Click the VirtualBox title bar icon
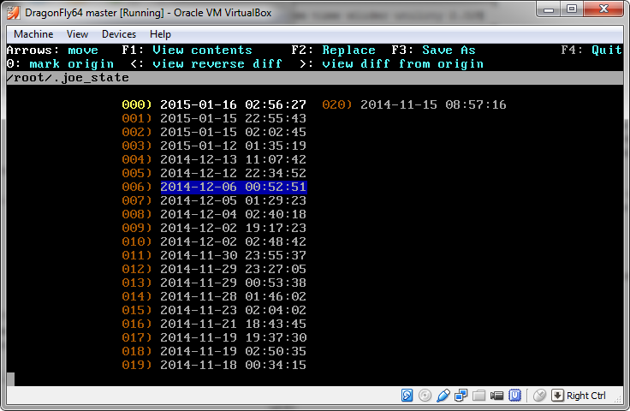This screenshot has height=411, width=630. [13, 9]
